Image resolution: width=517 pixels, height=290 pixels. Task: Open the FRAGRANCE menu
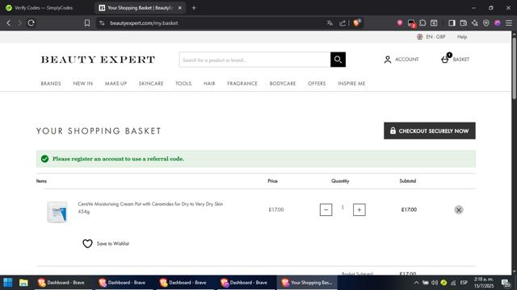click(x=242, y=84)
